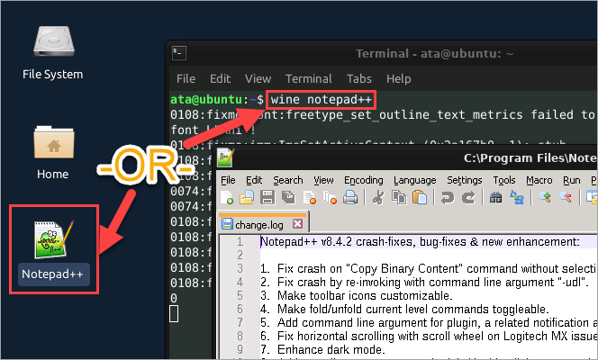This screenshot has width=598, height=360.
Task: Click the Open file toolbar icon
Action: [x=247, y=198]
